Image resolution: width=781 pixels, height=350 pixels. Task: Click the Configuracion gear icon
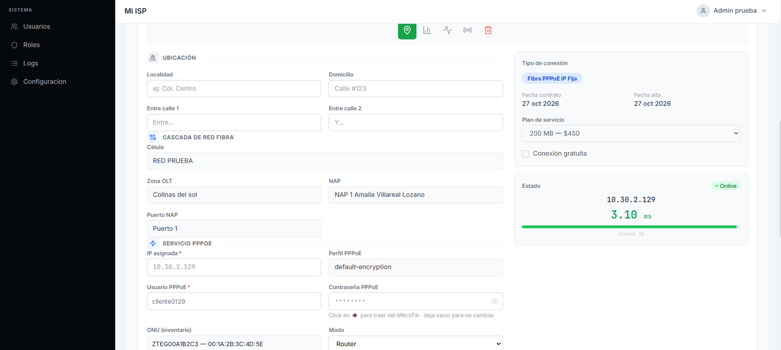14,82
